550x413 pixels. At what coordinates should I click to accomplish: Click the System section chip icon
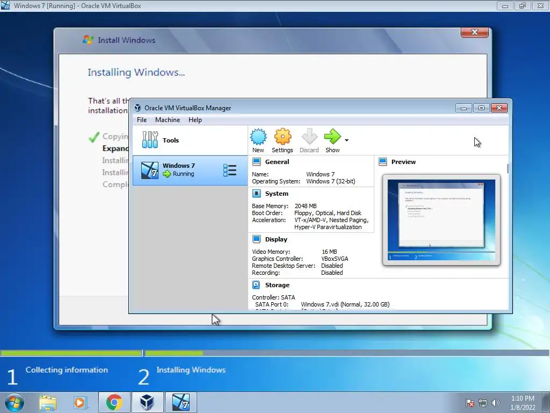256,194
